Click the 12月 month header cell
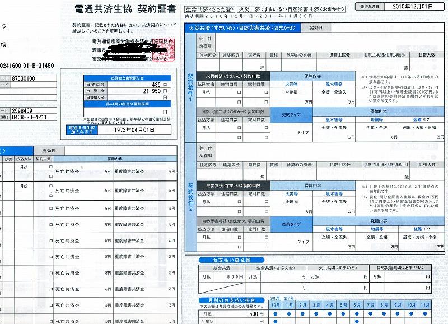448x324 pixels. tap(276, 305)
